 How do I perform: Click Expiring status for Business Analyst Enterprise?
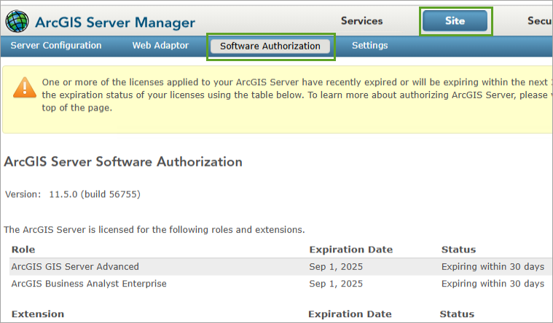pos(493,284)
